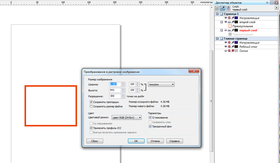The width and height of the screenshot is (280, 163).
Task: Open the пиксели units dropdown
Action: (161, 85)
